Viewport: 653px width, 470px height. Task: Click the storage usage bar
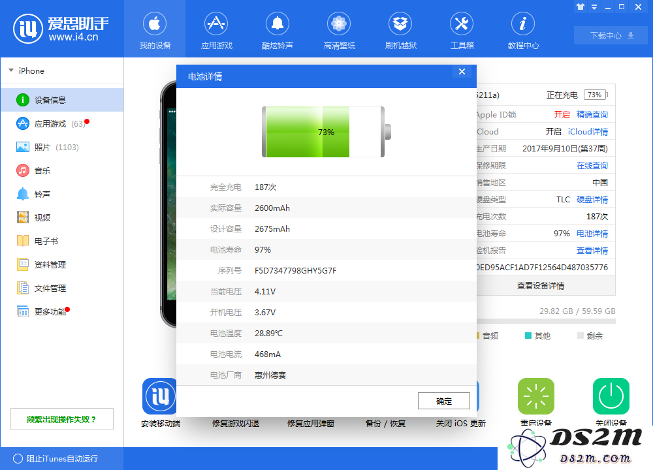pyautogui.click(x=545, y=321)
